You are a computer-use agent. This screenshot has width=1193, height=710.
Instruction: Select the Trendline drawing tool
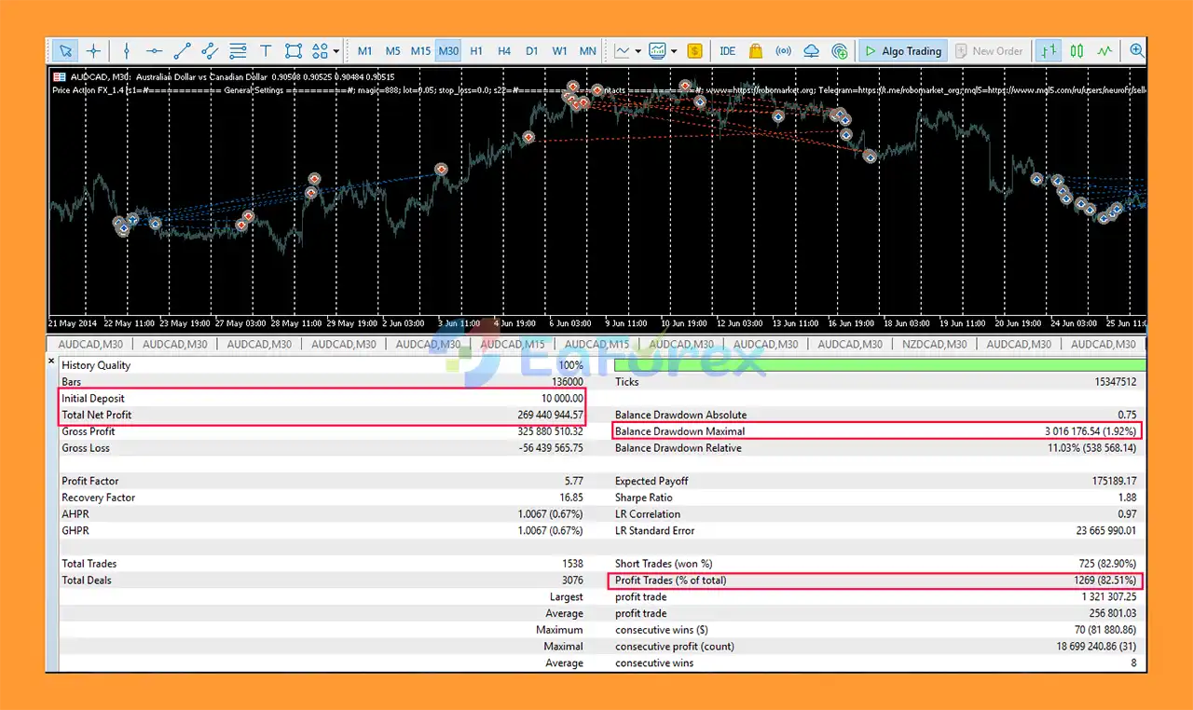[x=182, y=50]
